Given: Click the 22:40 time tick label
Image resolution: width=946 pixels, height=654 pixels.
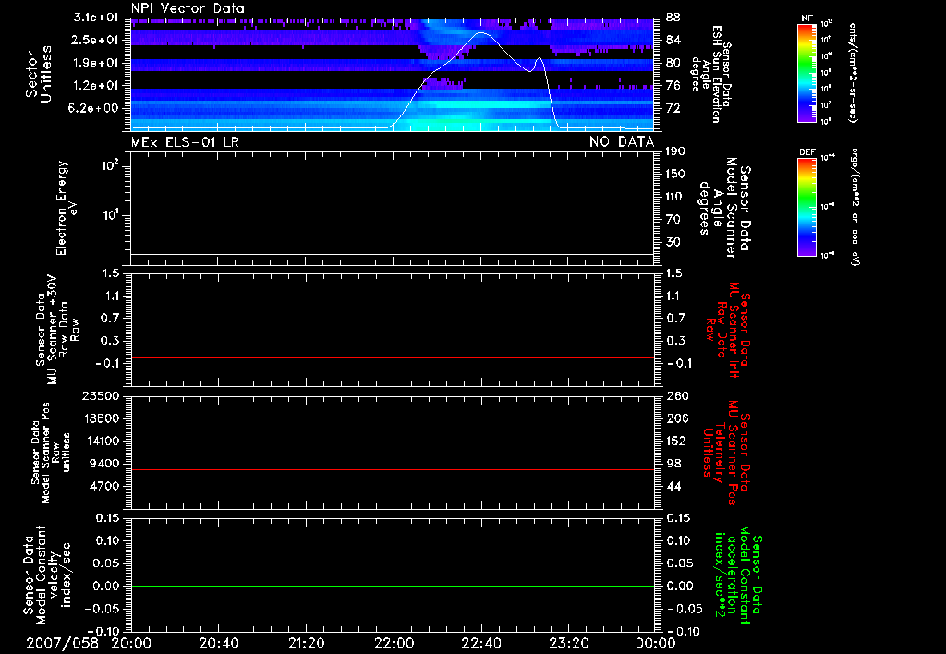Looking at the screenshot, I should (480, 643).
